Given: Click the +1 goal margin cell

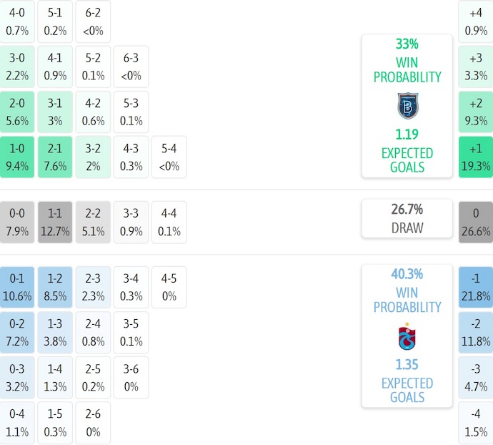Looking at the screenshot, I should tap(476, 157).
